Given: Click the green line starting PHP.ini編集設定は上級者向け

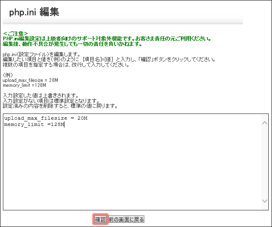Looking at the screenshot, I should point(107,39).
